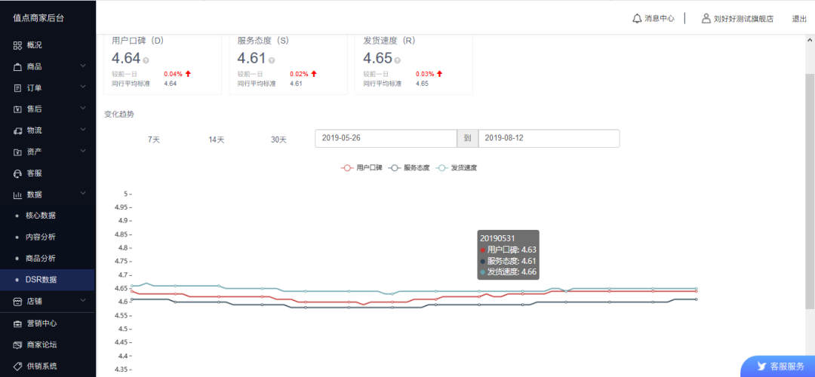Toggle 用户口碑 series in chart legend
This screenshot has width=815, height=377.
(361, 167)
